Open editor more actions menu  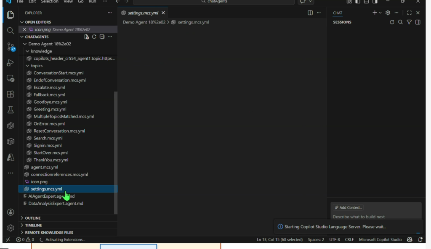tap(319, 13)
